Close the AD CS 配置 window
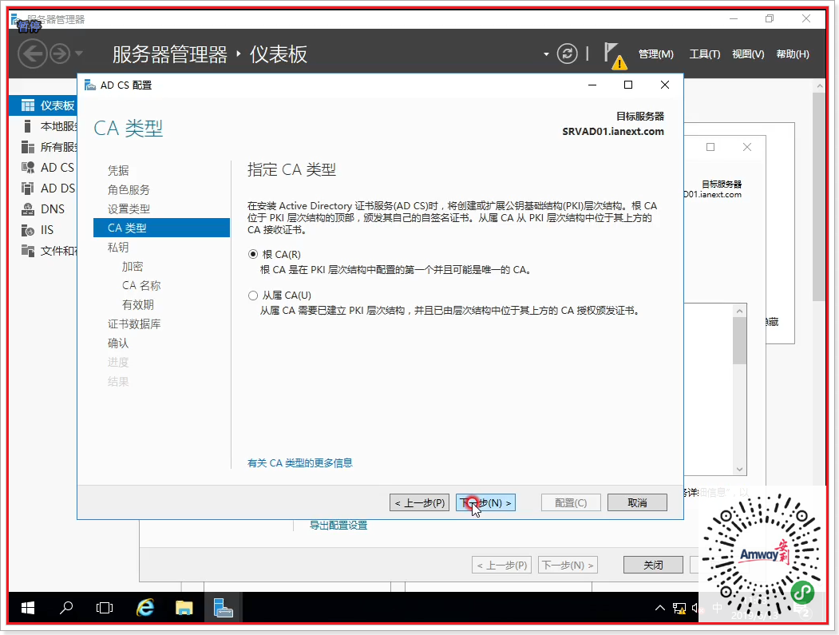The image size is (839, 635). tap(664, 85)
